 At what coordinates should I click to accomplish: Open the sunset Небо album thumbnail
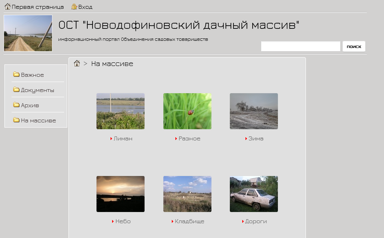pyautogui.click(x=120, y=194)
